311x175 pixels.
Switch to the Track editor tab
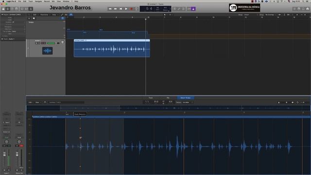pyautogui.click(x=151, y=98)
